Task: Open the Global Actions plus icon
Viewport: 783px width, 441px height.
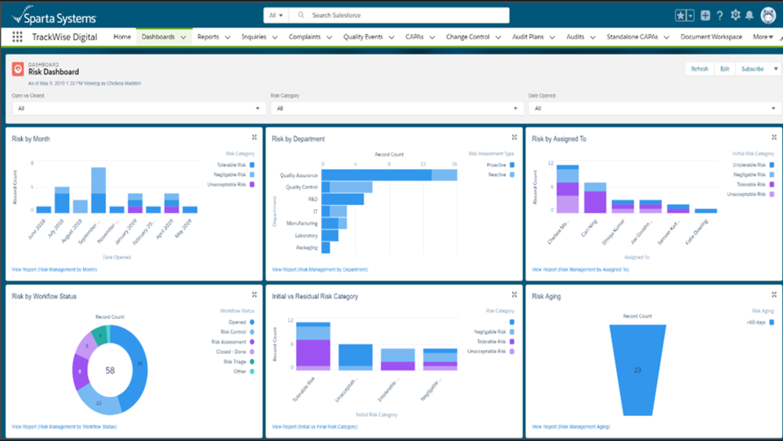Action: 705,16
